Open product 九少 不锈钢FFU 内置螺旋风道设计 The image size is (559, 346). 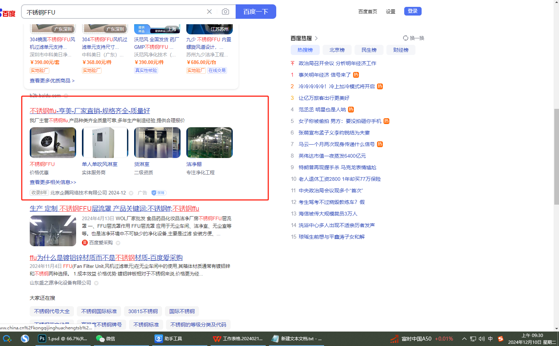tap(209, 43)
